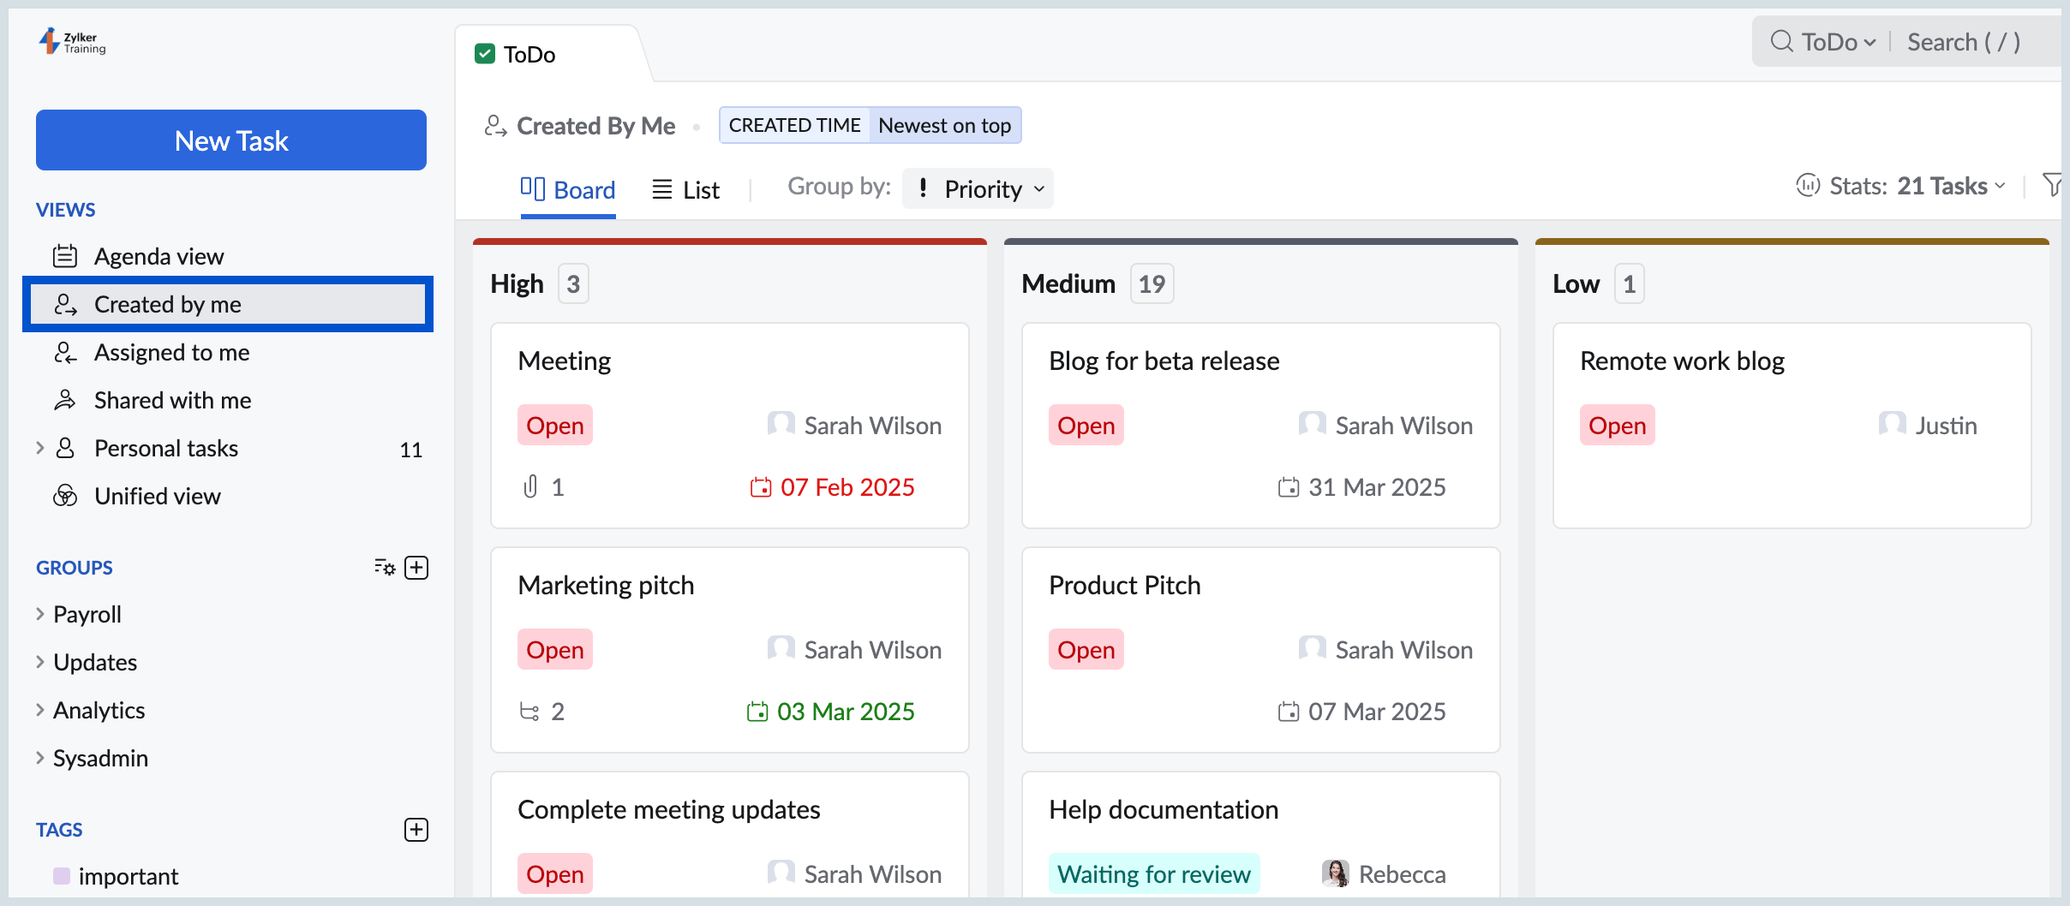Click the Zylker Training logo

73,42
